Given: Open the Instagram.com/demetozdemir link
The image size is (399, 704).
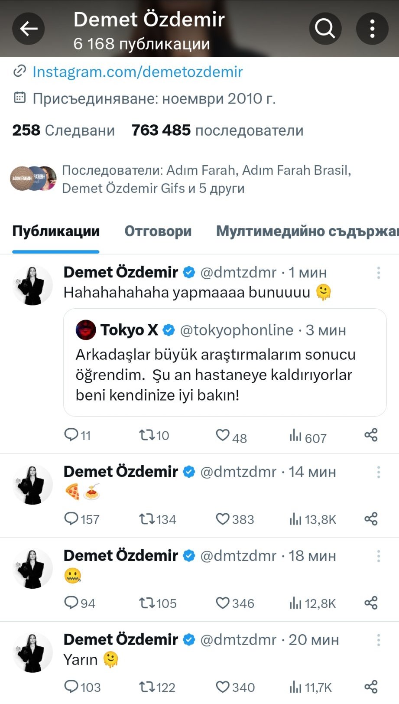Looking at the screenshot, I should [x=137, y=72].
